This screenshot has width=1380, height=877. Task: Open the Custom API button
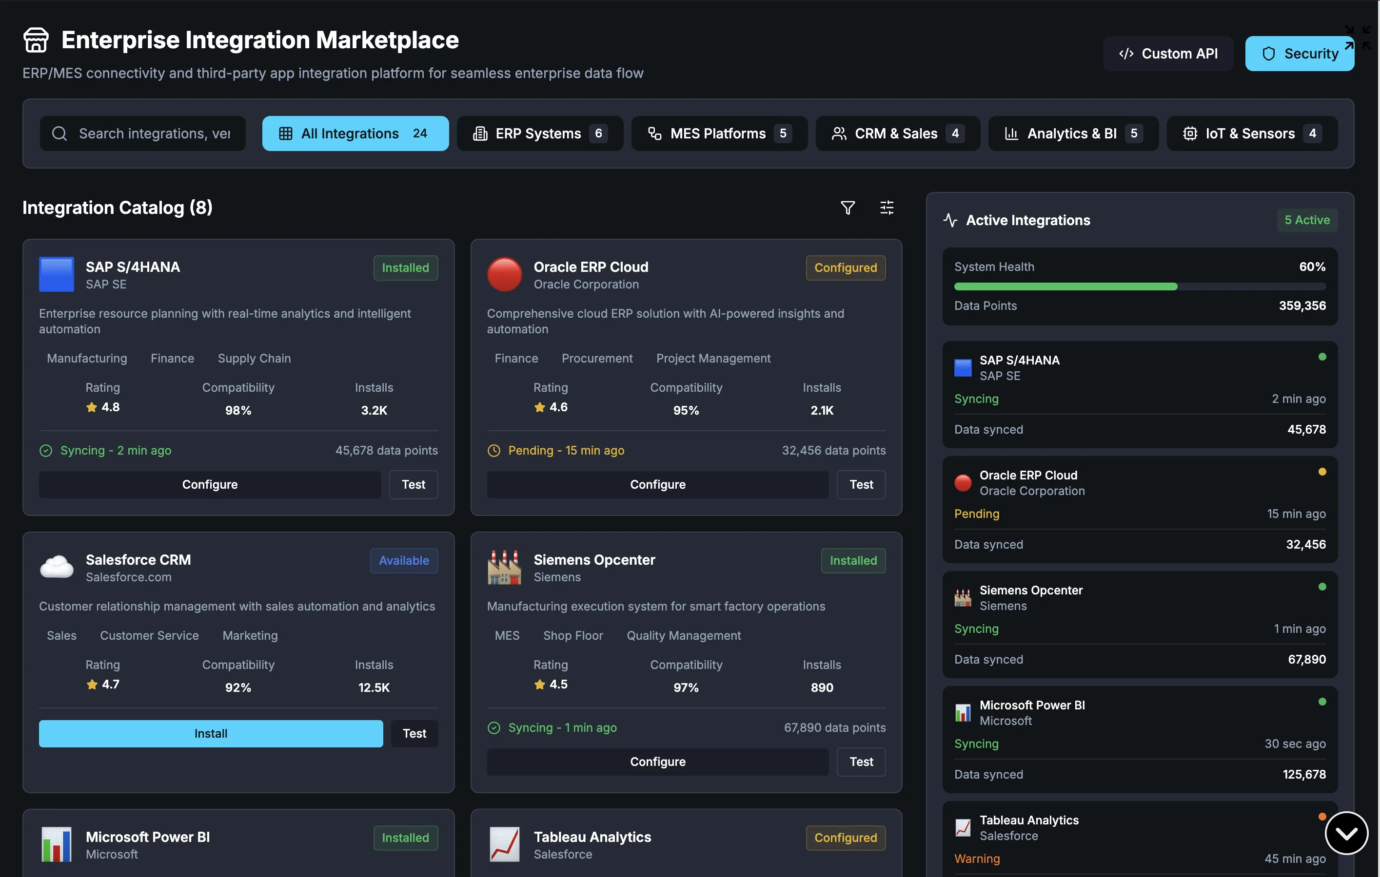(x=1168, y=54)
